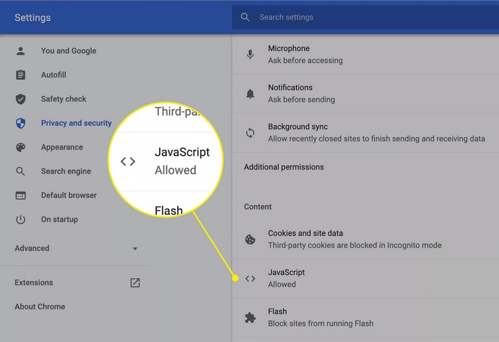
Task: Click the magnifier icon in search bar
Action: point(245,17)
